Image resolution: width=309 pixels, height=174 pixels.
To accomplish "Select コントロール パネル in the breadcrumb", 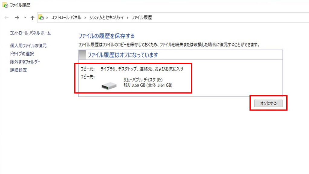I will coord(66,18).
